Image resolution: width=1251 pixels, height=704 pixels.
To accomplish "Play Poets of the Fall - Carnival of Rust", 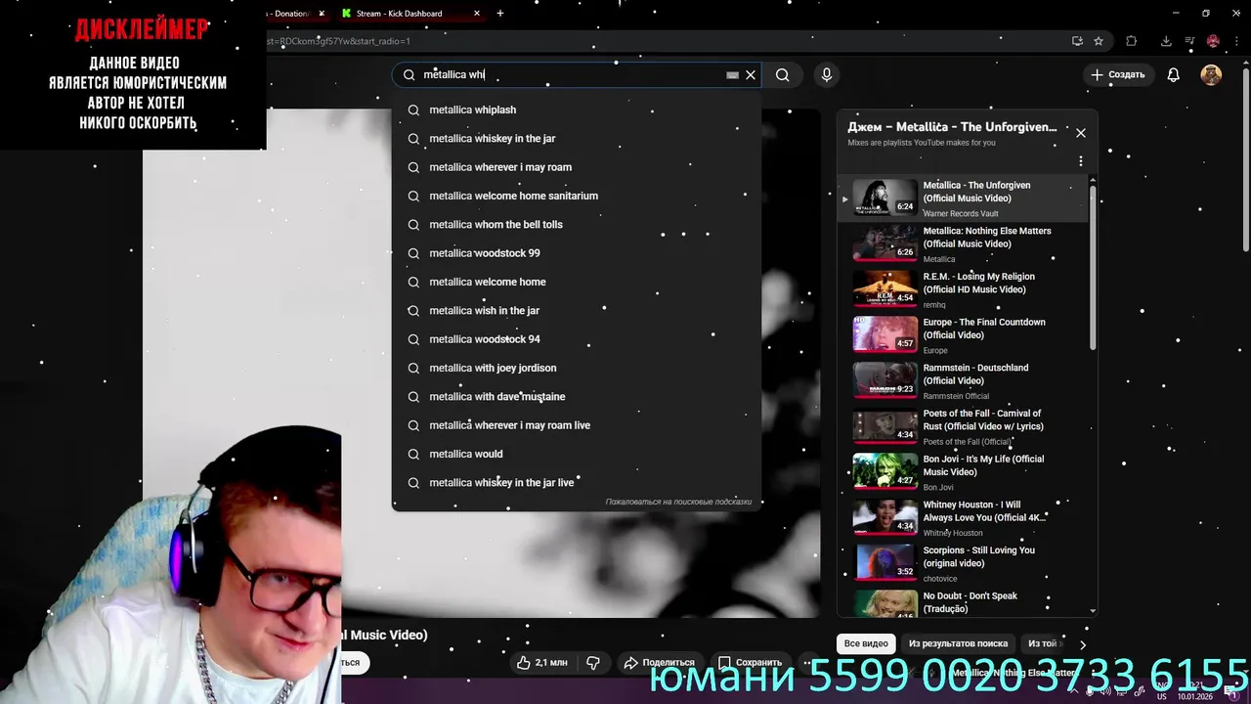I will [x=963, y=426].
